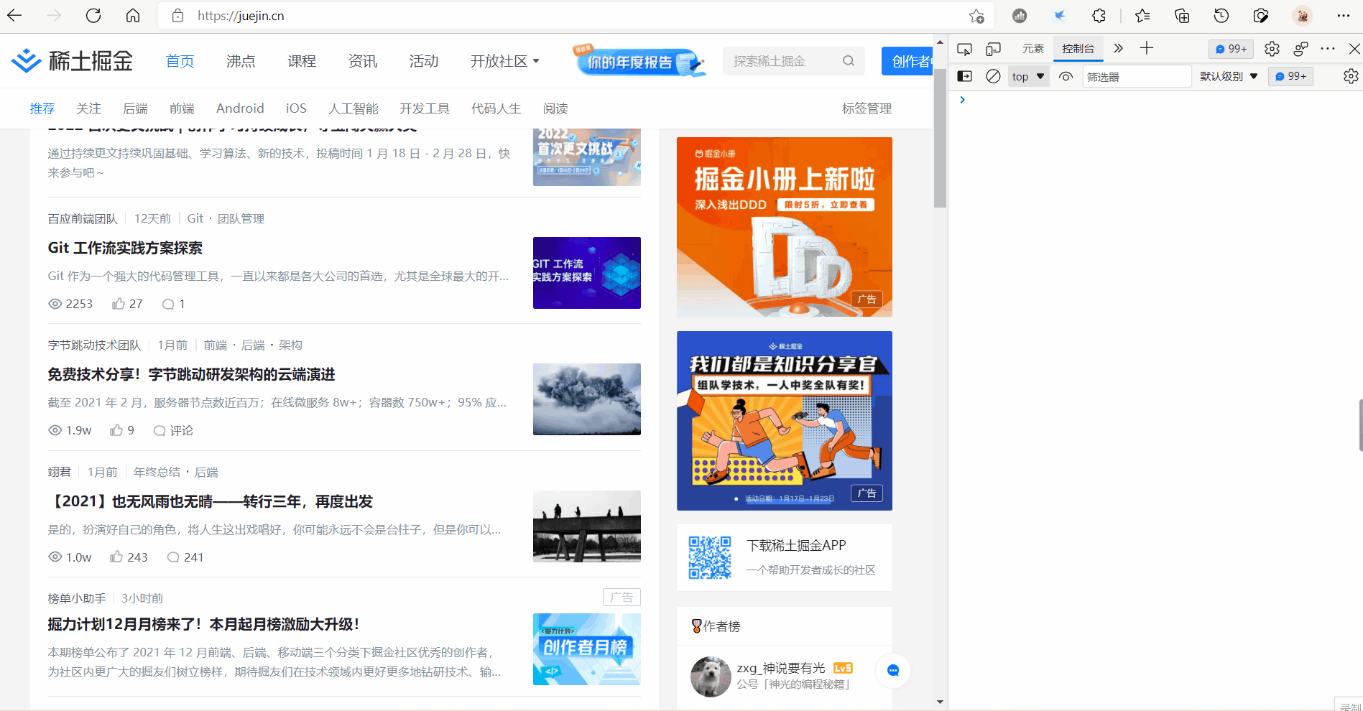Click the 99+ issues badge in DevTools tab bar
The height and width of the screenshot is (711, 1363).
pos(1231,49)
